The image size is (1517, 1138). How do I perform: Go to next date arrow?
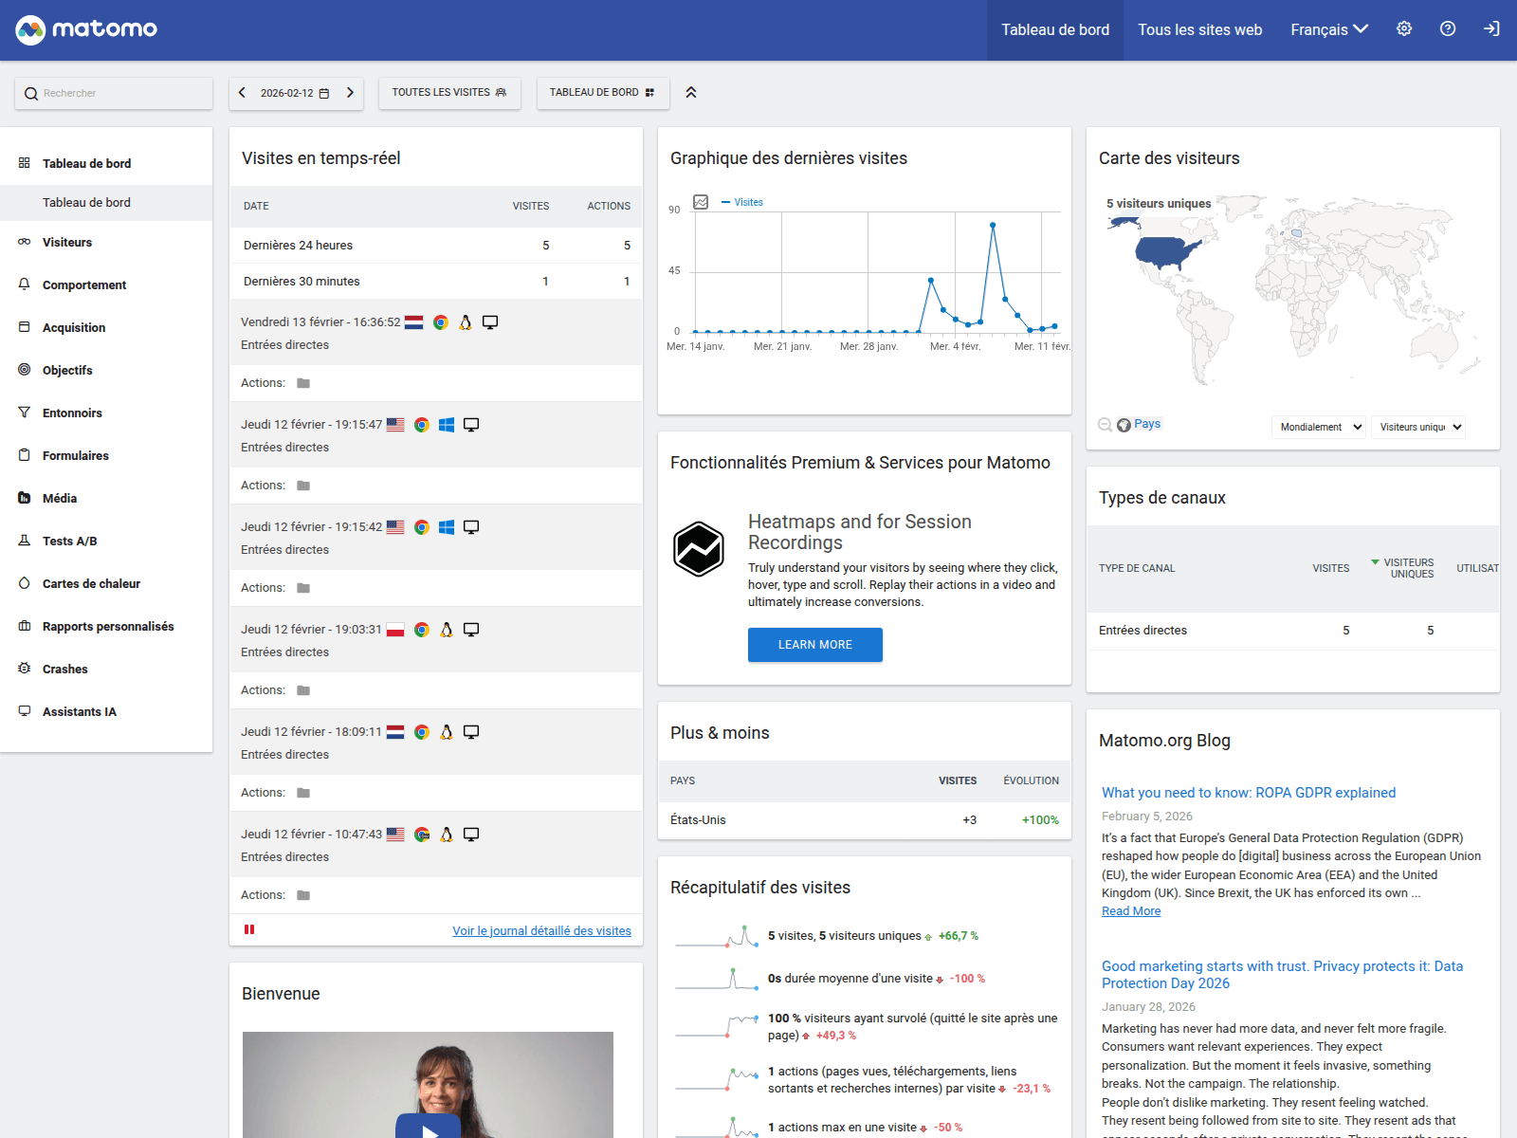click(350, 93)
